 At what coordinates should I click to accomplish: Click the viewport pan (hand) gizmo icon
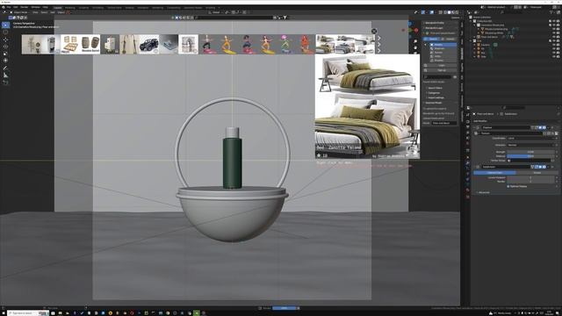point(415,47)
